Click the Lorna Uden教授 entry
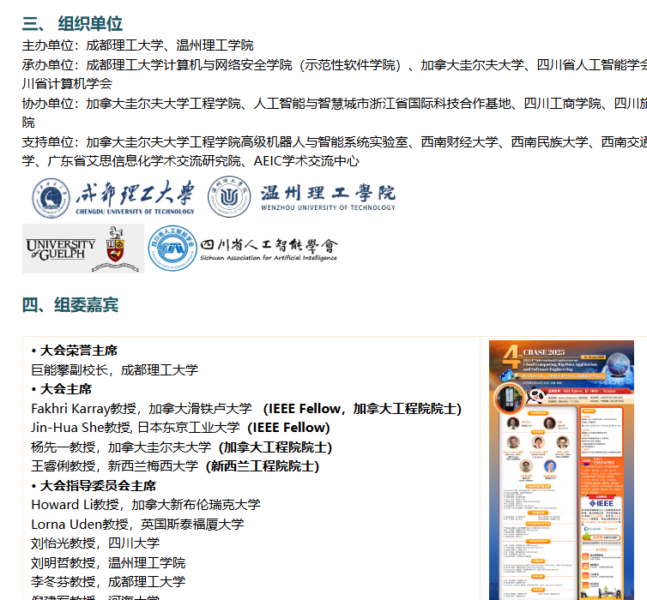This screenshot has width=647, height=600. coord(137,525)
